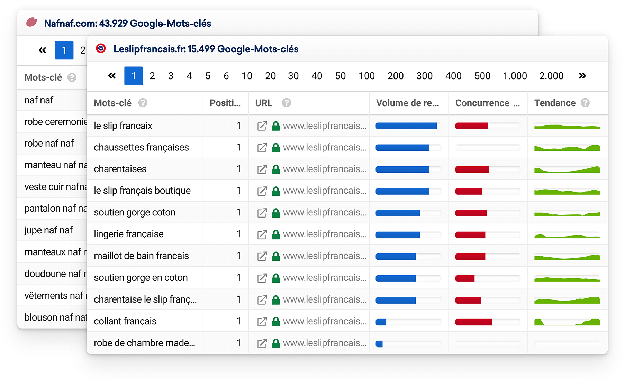Open external link for 'lingerie française' row
Viewport: 625px width, 379px height.
coord(262,234)
